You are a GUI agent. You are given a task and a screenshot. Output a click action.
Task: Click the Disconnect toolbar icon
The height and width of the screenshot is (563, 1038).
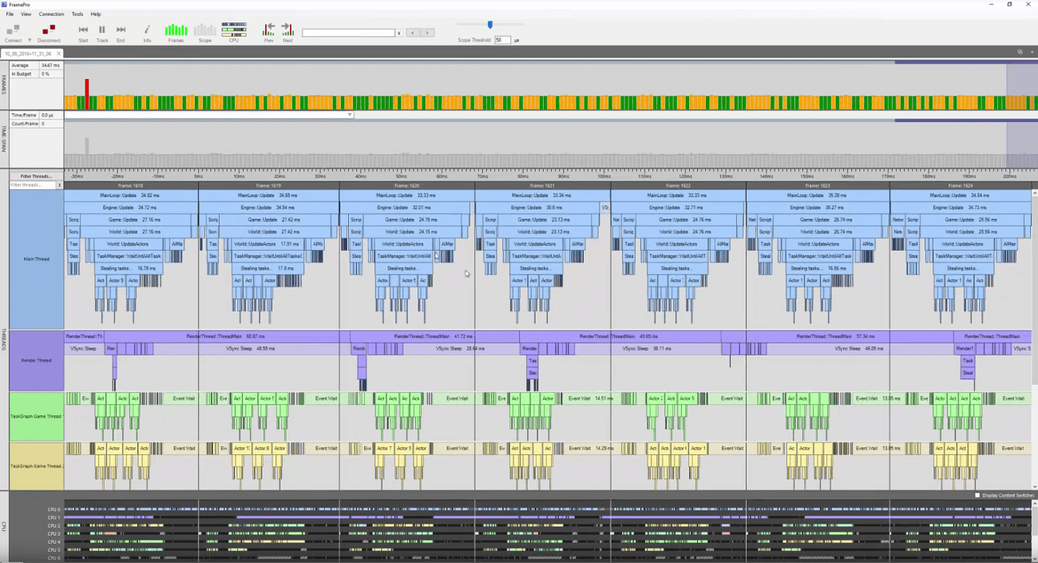(x=49, y=30)
